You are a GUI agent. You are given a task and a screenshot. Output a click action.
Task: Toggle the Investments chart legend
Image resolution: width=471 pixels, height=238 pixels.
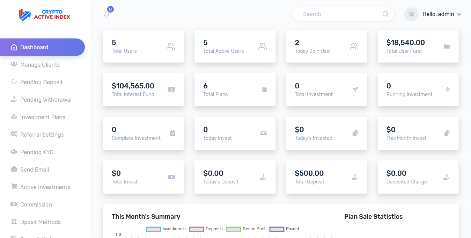coord(166,229)
